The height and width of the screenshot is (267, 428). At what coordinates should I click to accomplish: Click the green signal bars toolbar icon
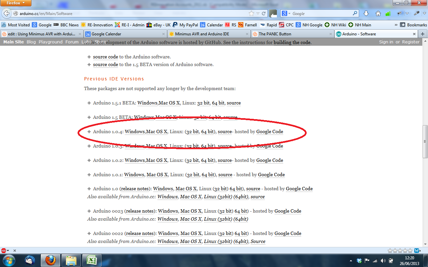[388, 14]
